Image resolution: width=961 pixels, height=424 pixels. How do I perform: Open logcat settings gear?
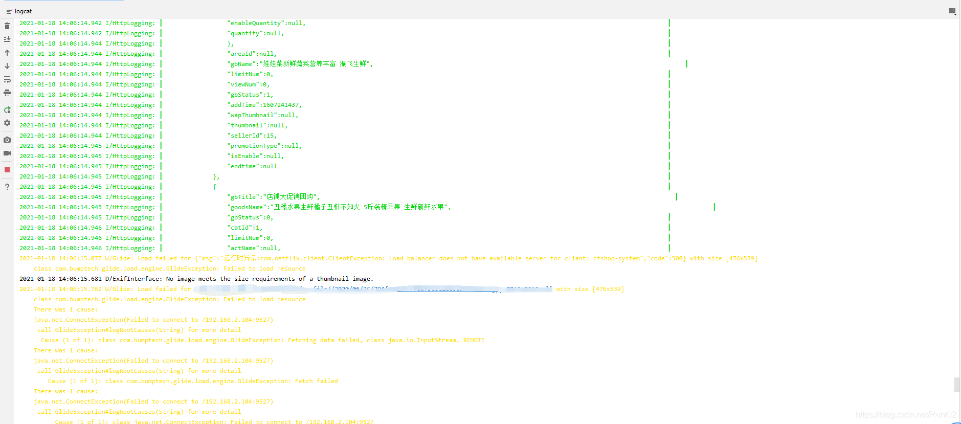(x=7, y=123)
